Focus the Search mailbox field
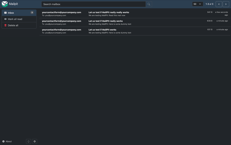 [93, 4]
